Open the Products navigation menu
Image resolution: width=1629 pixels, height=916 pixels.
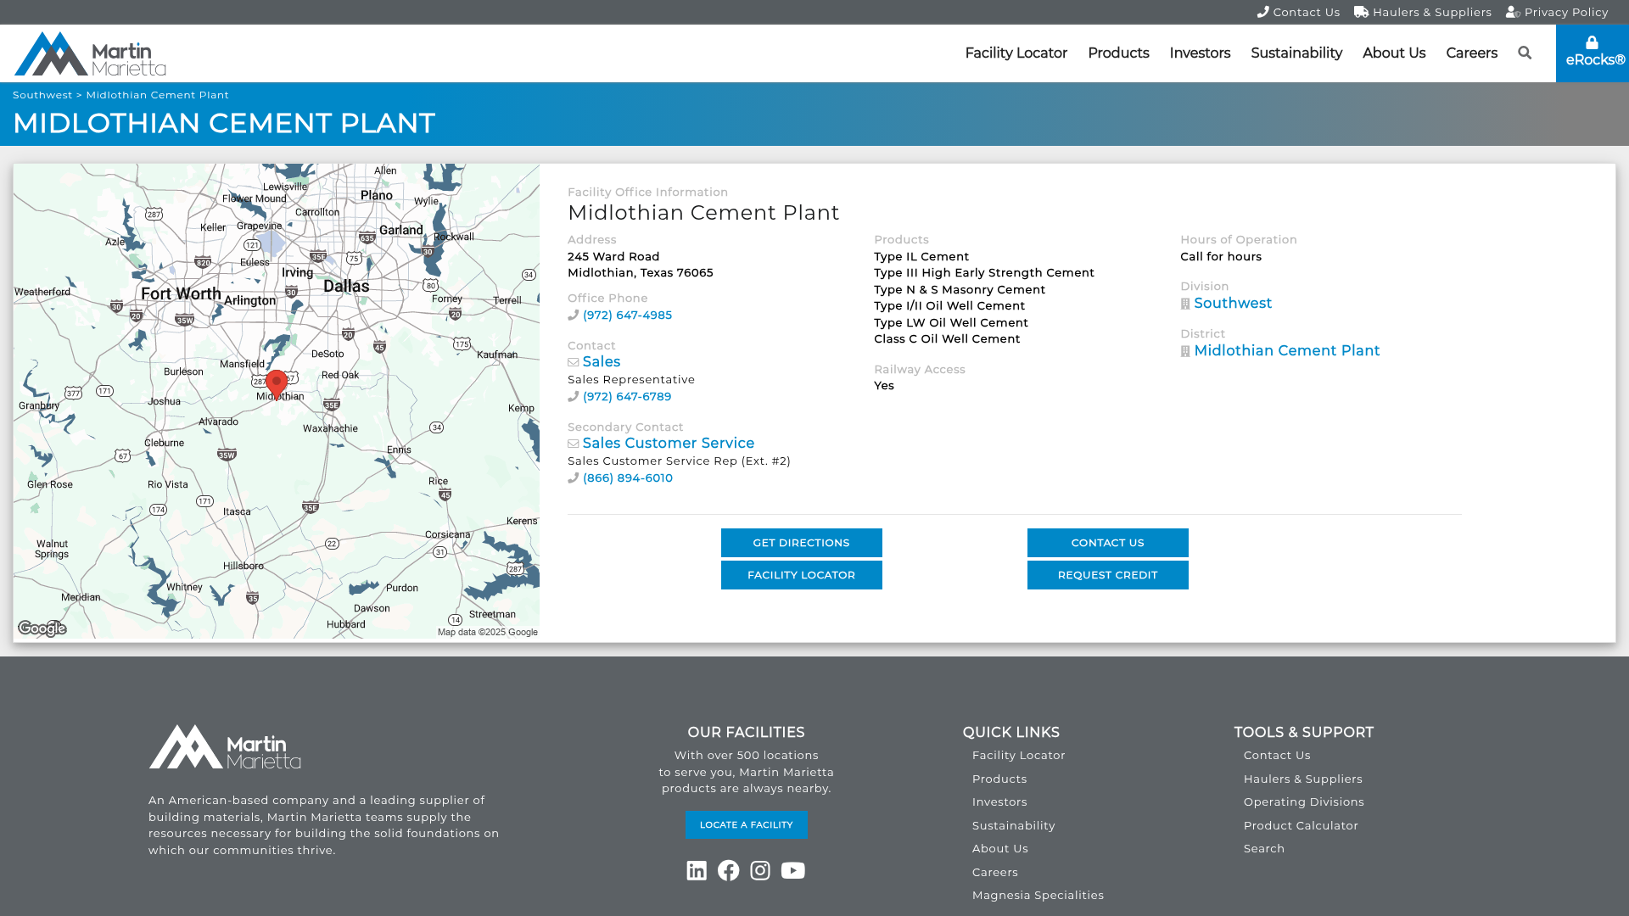click(1118, 53)
